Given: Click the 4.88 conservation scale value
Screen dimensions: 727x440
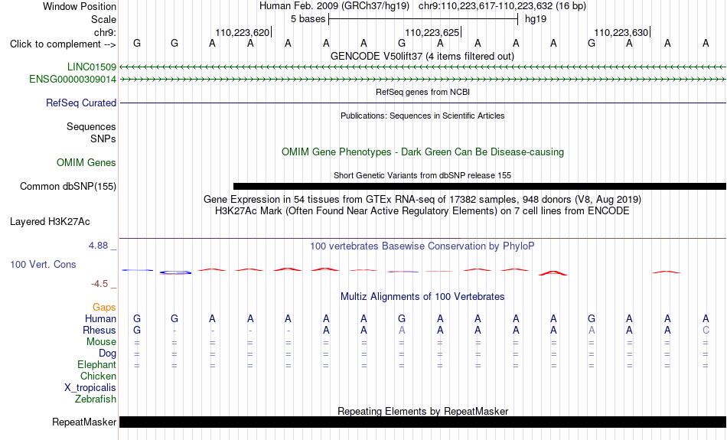Looking at the screenshot, I should pyautogui.click(x=98, y=246).
